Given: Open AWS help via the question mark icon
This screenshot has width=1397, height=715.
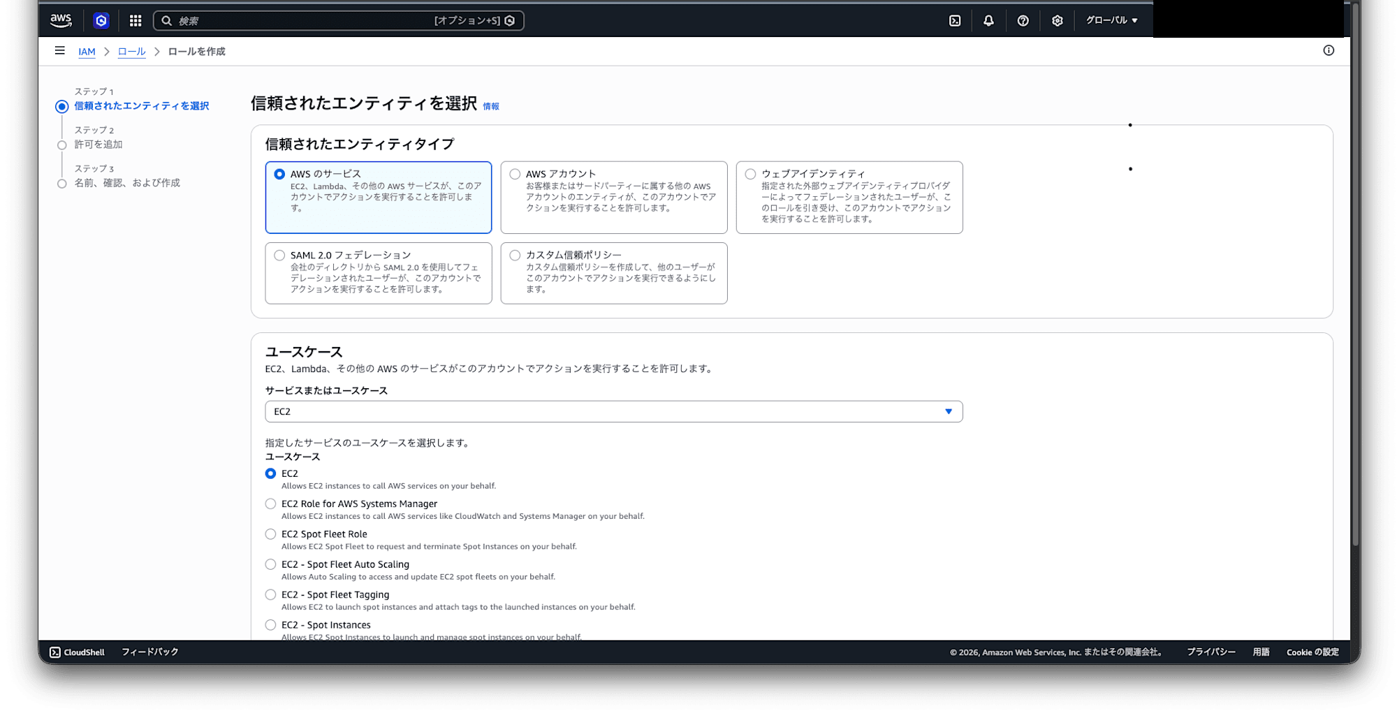Looking at the screenshot, I should pyautogui.click(x=1023, y=20).
